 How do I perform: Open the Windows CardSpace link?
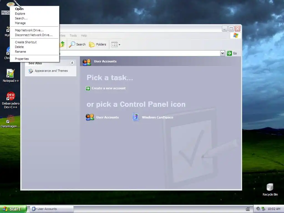click(x=158, y=117)
